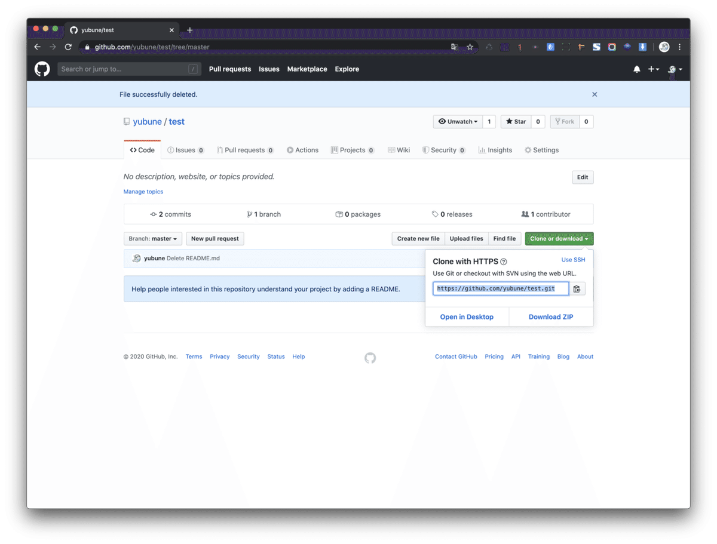Focus the 'Search or jump to' field

click(x=129, y=69)
